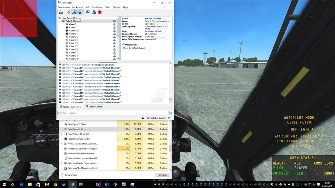Collapse the Default Channel tree node
The width and height of the screenshot is (335, 188).
pyautogui.click(x=60, y=21)
